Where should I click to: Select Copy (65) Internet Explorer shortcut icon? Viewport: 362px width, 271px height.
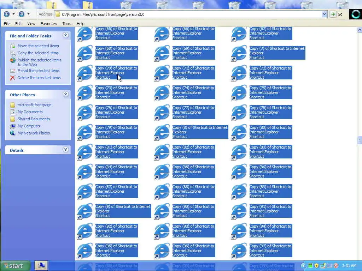pyautogui.click(x=85, y=34)
